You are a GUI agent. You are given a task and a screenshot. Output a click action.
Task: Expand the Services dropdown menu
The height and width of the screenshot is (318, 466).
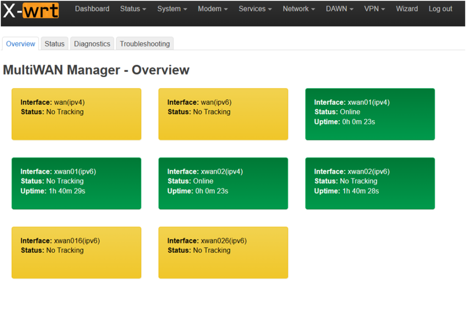pos(255,9)
